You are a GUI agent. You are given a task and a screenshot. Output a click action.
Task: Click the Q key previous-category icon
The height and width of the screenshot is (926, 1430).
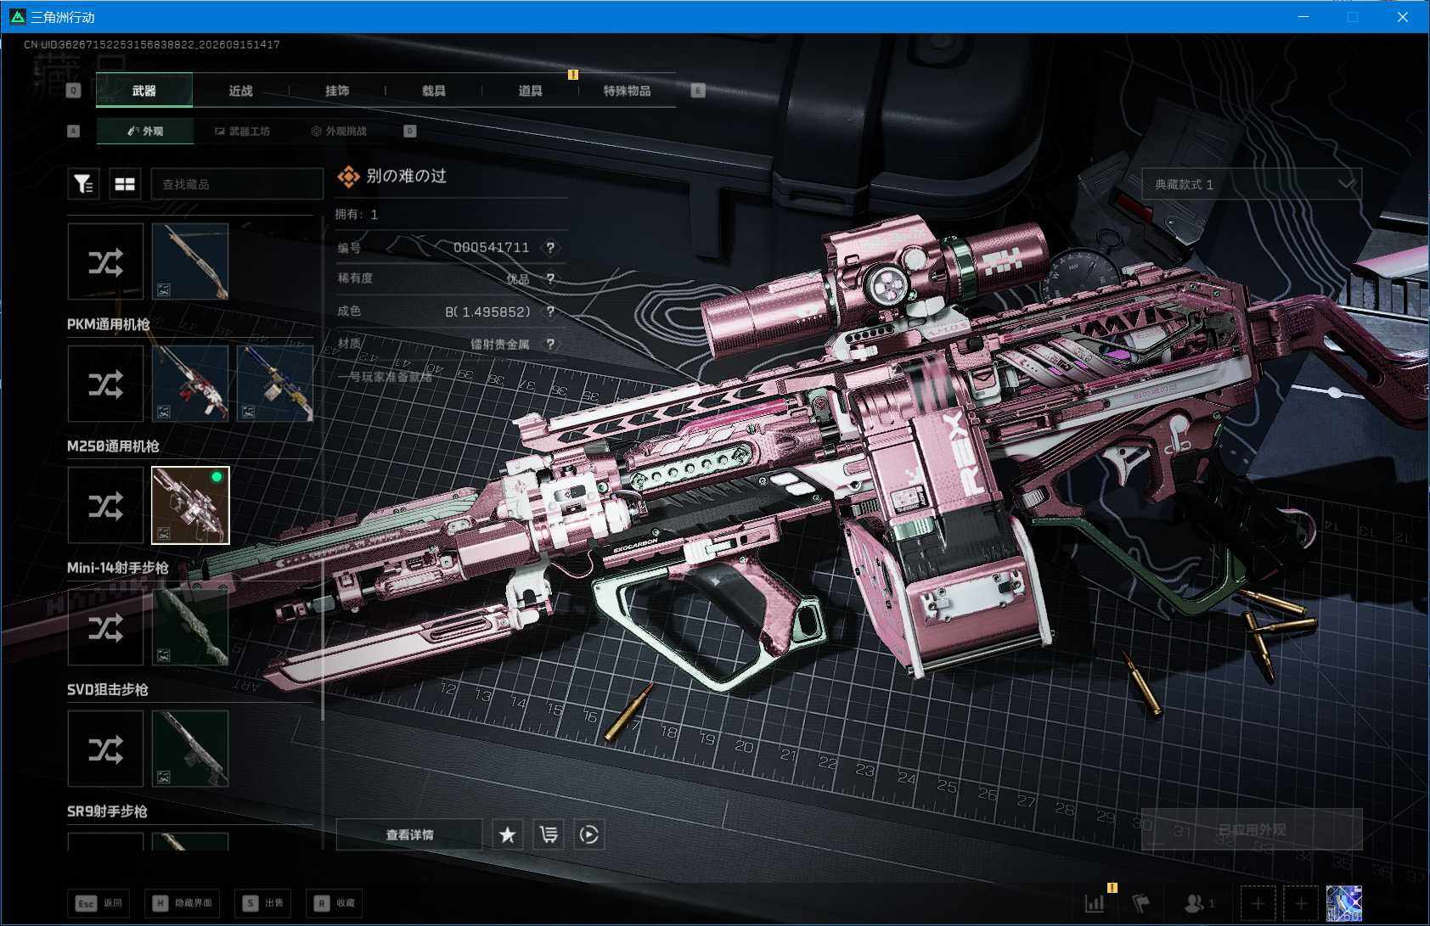tap(74, 91)
